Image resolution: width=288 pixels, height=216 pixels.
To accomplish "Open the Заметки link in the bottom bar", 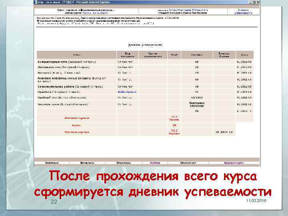I will pos(155,163).
